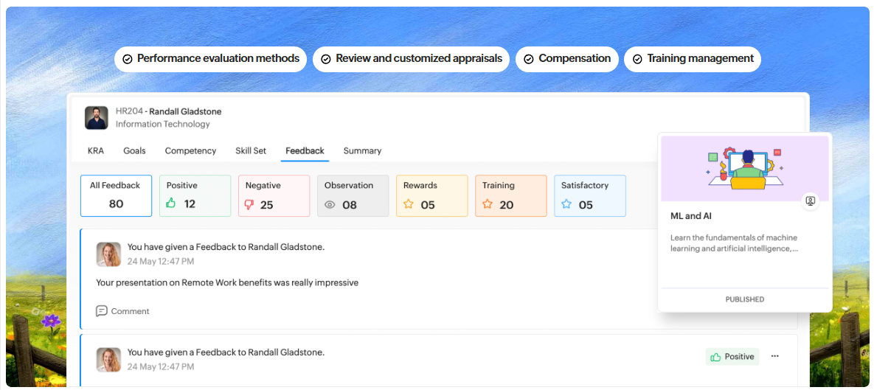
Task: Select the Feedback tab
Action: [305, 150]
